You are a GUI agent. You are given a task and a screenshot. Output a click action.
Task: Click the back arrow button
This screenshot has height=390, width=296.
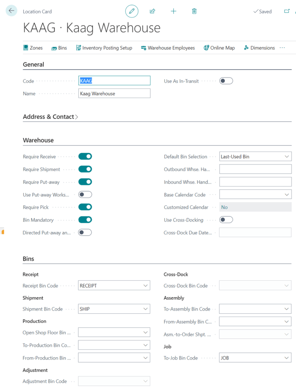tap(11, 11)
